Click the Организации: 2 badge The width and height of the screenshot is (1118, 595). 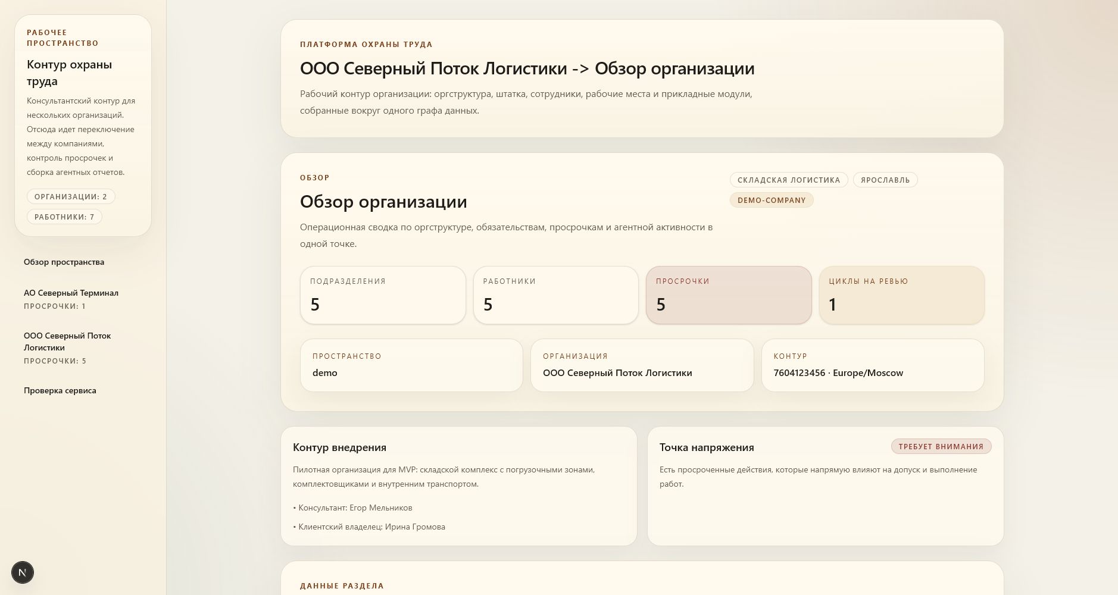click(71, 196)
